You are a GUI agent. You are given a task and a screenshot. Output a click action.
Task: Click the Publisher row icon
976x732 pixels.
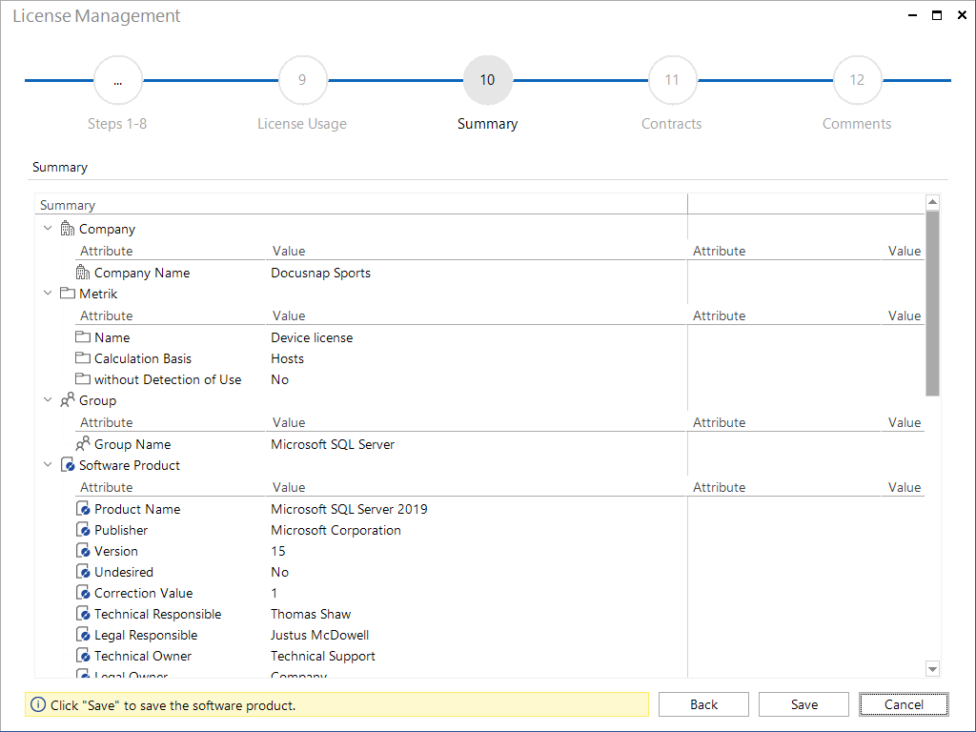(84, 530)
